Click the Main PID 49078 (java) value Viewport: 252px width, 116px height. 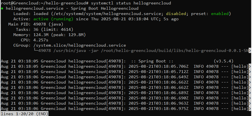pos(48,24)
